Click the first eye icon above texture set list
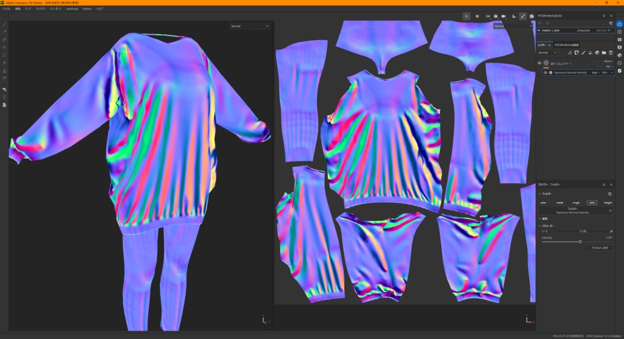Image resolution: width=624 pixels, height=339 pixels. [540, 23]
